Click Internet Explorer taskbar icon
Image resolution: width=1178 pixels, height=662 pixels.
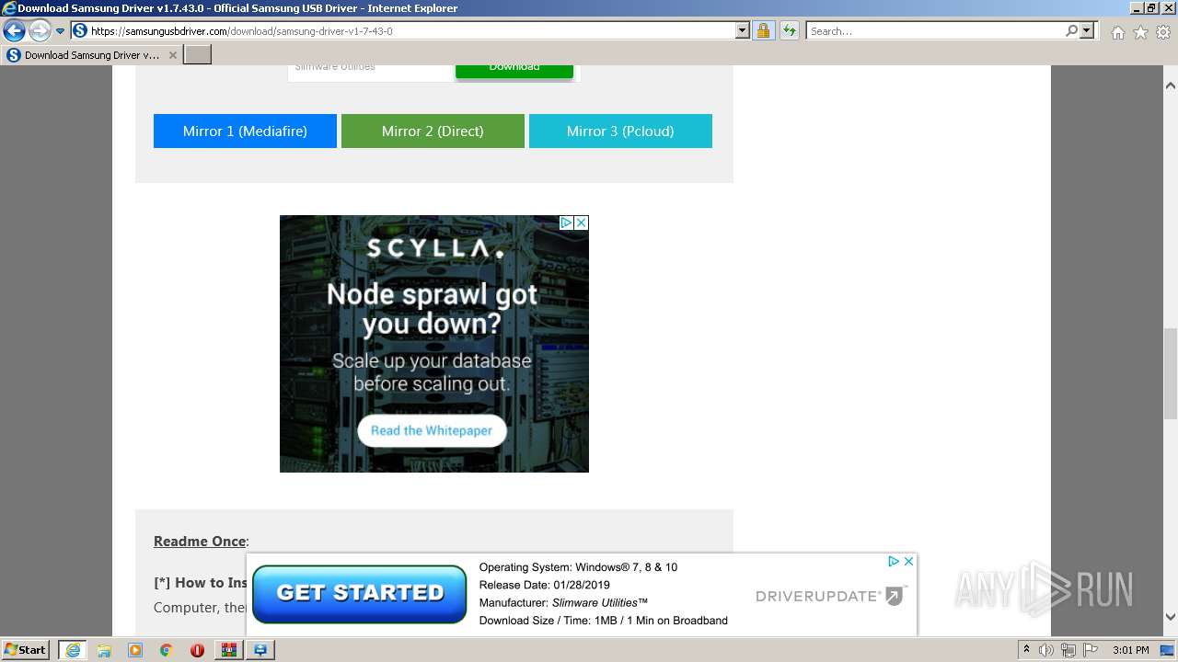[x=72, y=650]
